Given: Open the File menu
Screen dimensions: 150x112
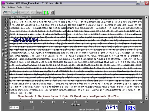Looking at the screenshot, I should point(4,7).
